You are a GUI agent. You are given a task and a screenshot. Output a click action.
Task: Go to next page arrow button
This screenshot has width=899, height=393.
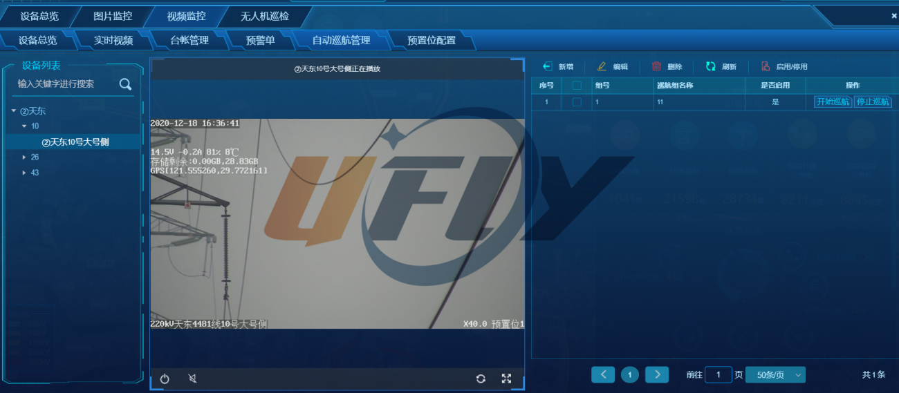(657, 374)
